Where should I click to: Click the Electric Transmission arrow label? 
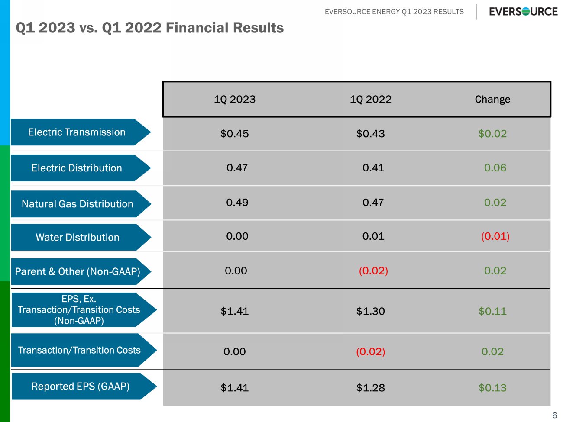(x=77, y=132)
